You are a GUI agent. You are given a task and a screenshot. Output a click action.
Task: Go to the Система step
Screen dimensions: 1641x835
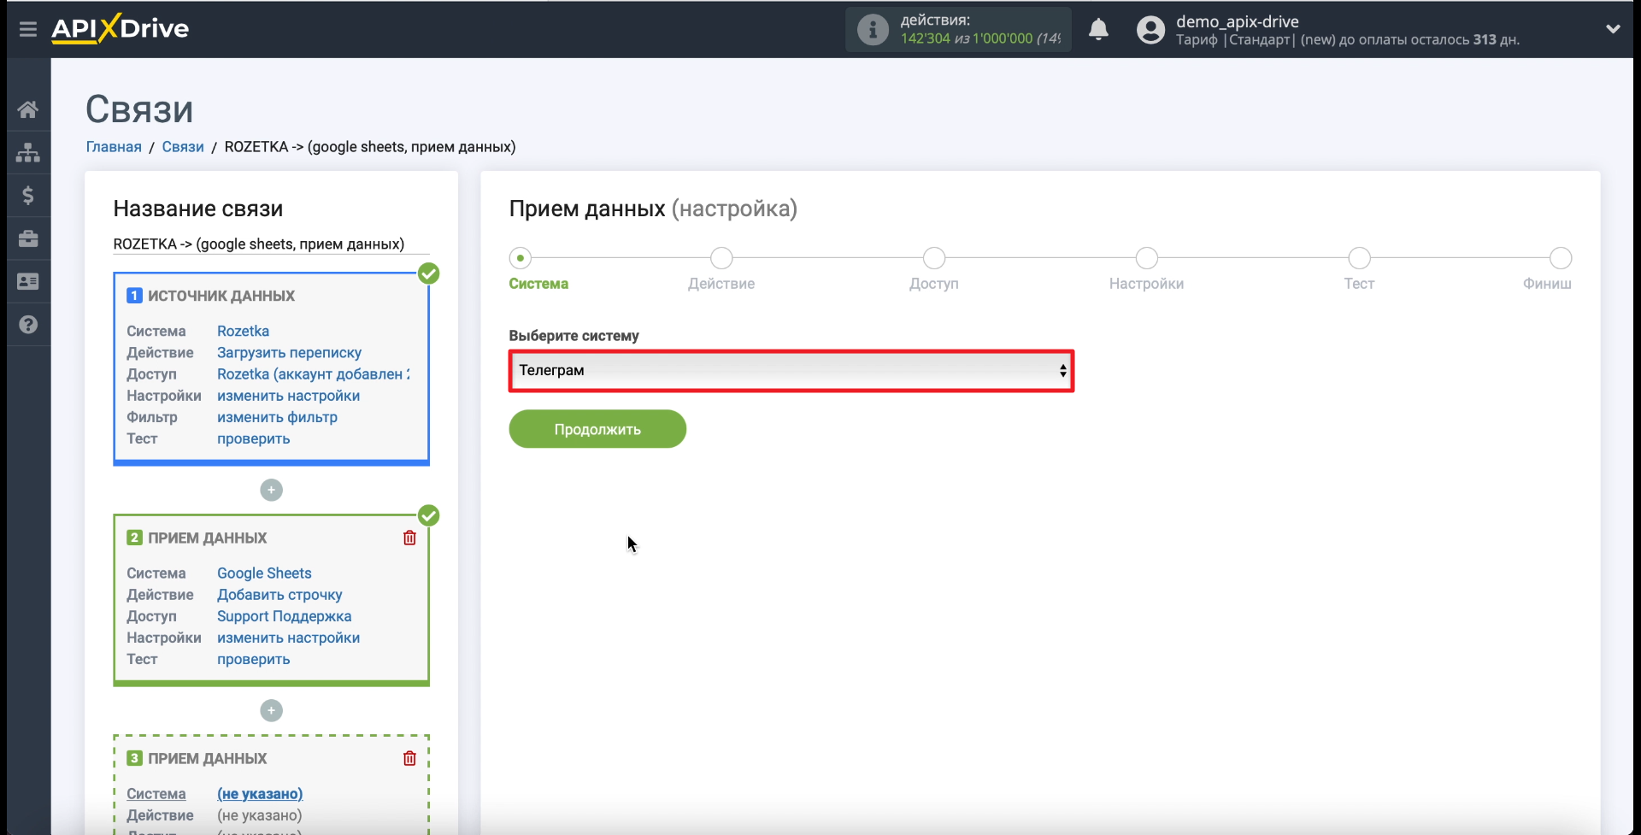click(x=521, y=258)
